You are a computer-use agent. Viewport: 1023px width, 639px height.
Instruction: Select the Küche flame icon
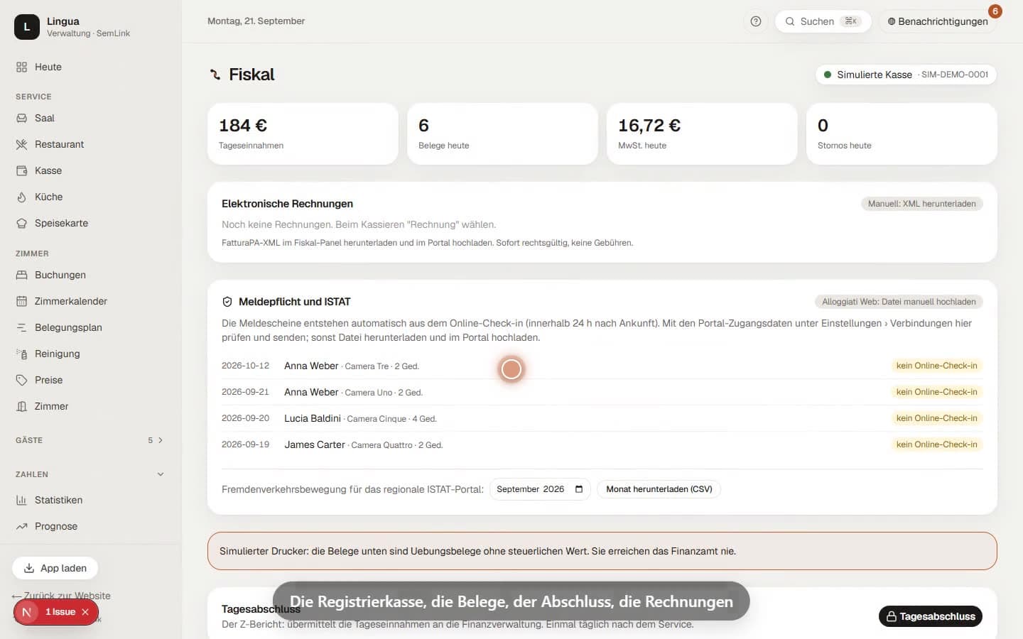(21, 197)
